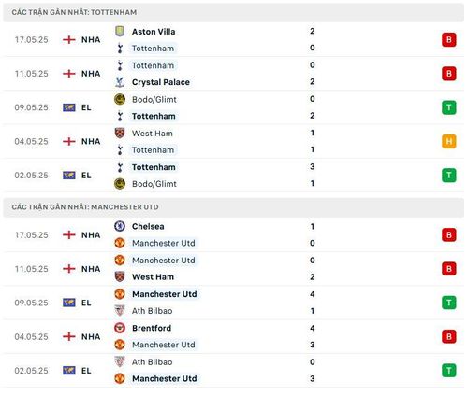Click the Aston Villa club crest icon
This screenshot has width=468, height=395.
point(120,32)
